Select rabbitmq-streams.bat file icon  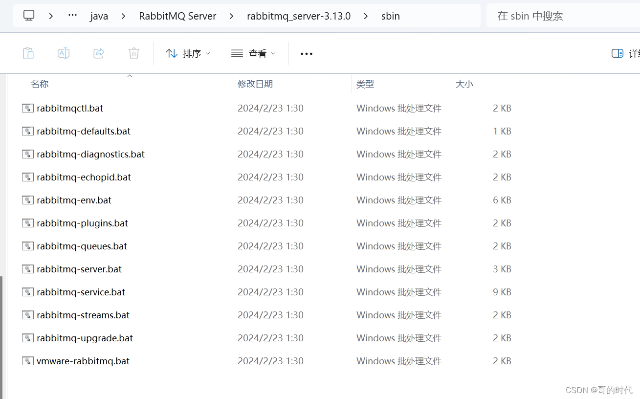(x=28, y=315)
